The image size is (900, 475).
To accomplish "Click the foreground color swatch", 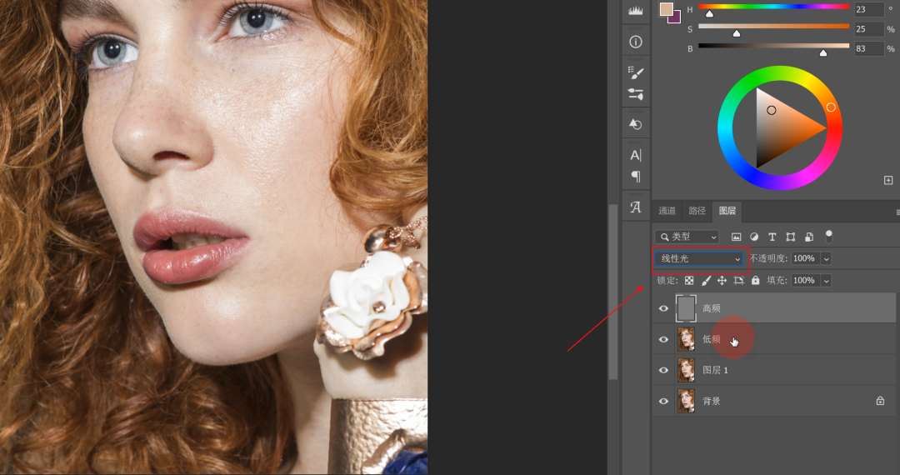I will [x=666, y=8].
